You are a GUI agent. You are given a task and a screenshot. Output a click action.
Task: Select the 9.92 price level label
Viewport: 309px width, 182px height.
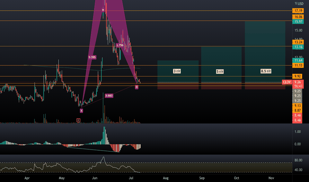[297, 76]
